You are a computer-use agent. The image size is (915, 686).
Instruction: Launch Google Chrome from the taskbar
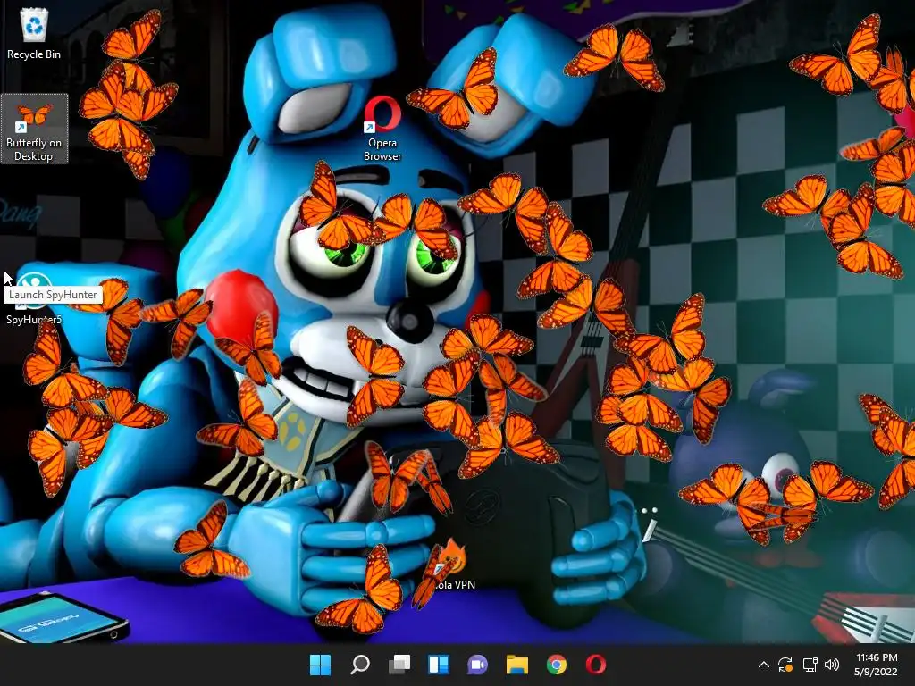pos(556,665)
